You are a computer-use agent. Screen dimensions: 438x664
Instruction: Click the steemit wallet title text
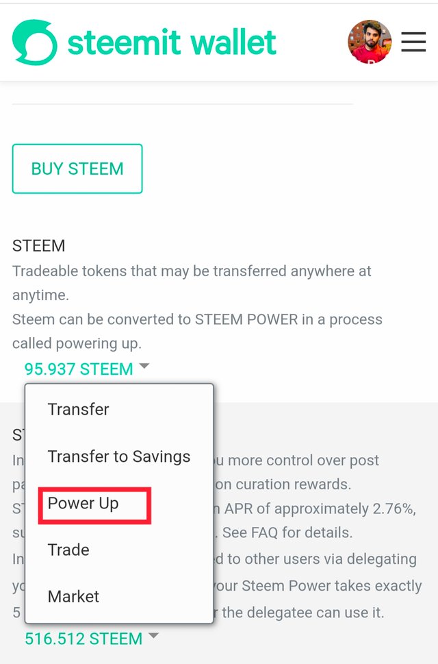172,42
